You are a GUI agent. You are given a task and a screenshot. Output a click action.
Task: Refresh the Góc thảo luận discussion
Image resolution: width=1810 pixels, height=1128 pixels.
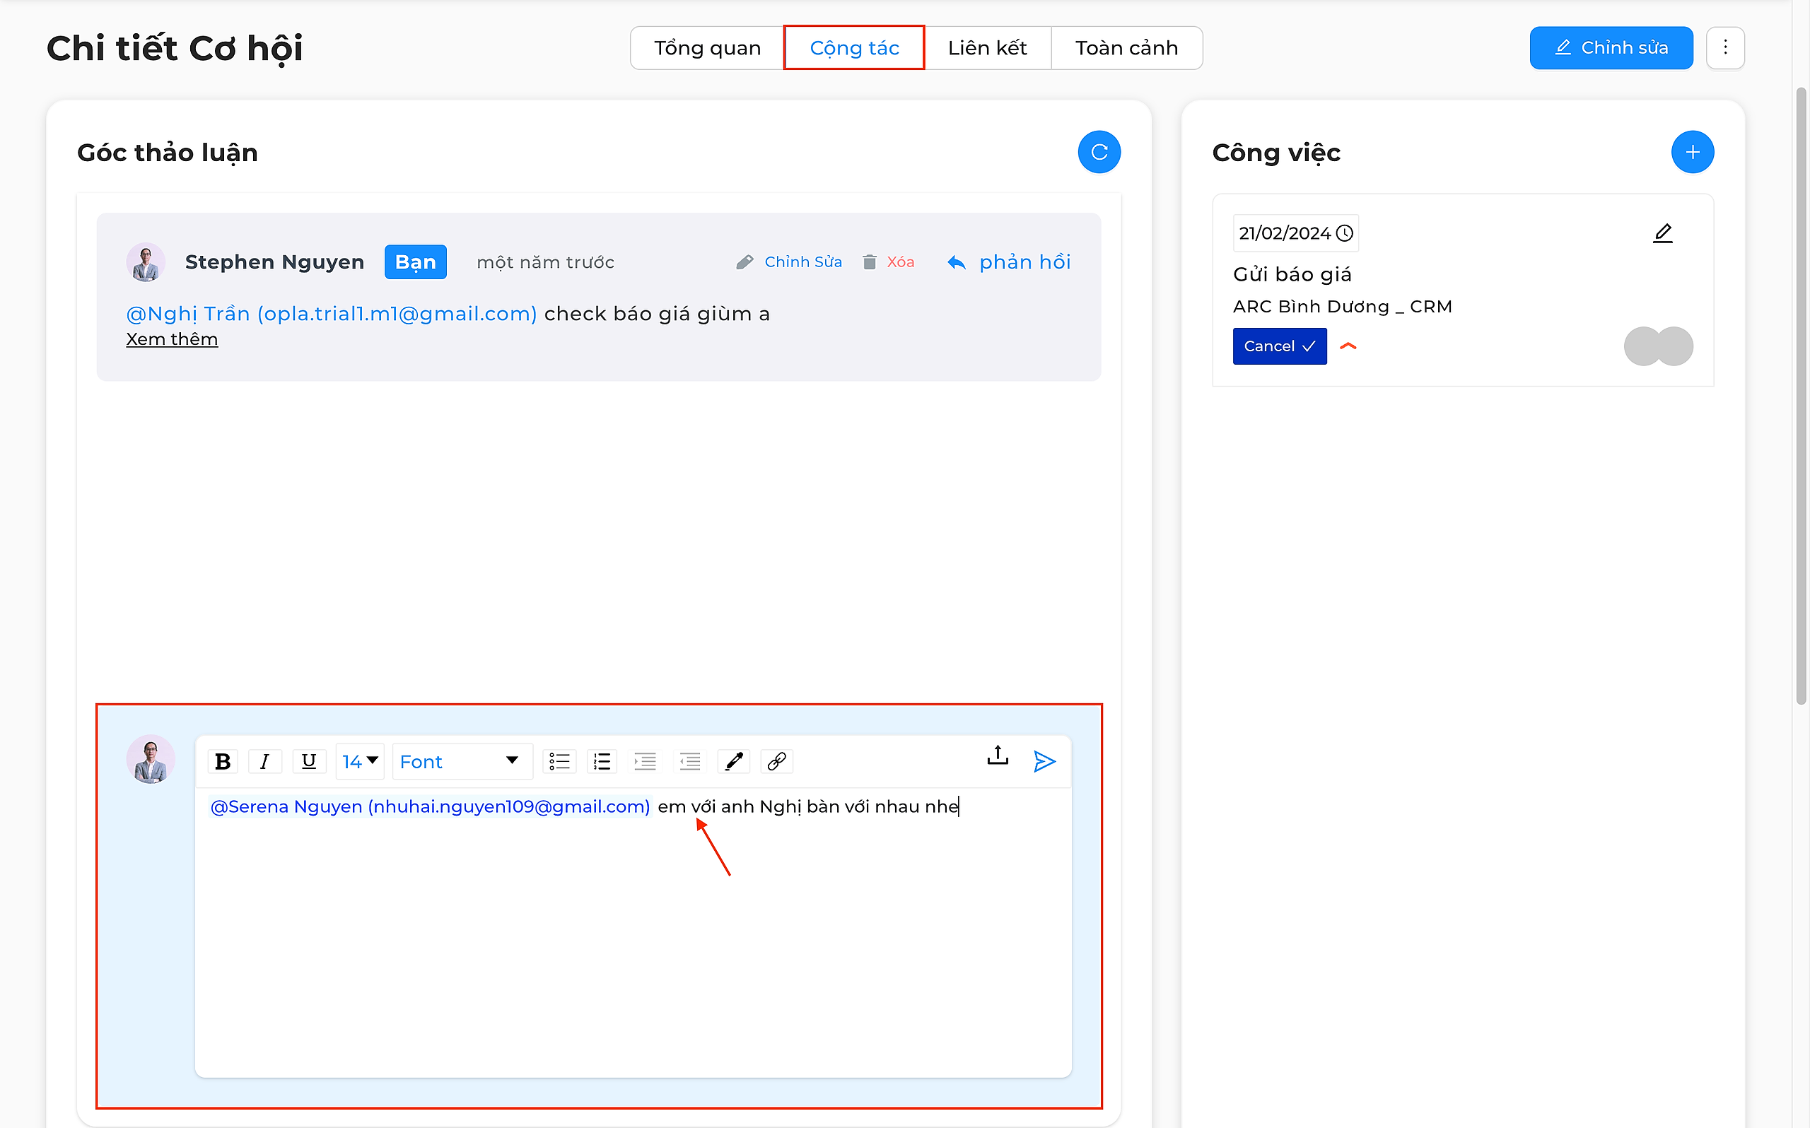point(1098,152)
